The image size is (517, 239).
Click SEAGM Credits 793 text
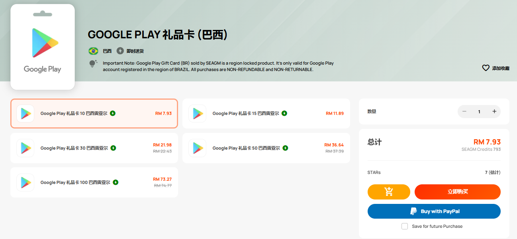coord(481,149)
